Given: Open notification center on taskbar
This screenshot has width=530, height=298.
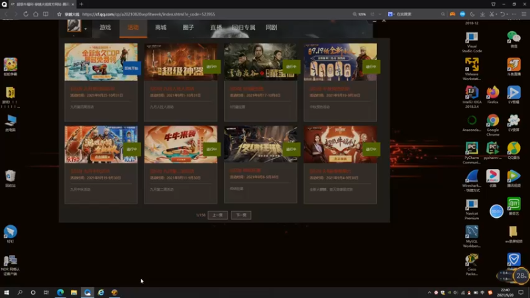Looking at the screenshot, I should coord(521,292).
